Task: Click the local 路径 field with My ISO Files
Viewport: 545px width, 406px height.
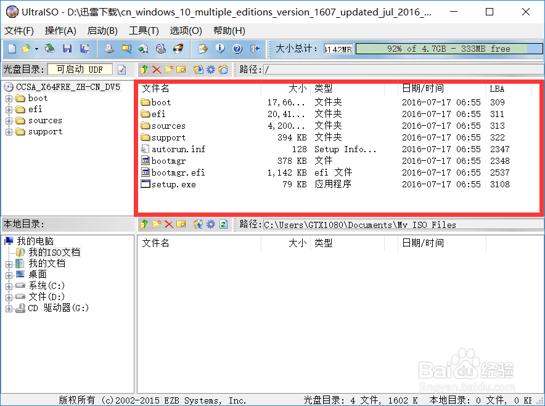Action: point(403,225)
